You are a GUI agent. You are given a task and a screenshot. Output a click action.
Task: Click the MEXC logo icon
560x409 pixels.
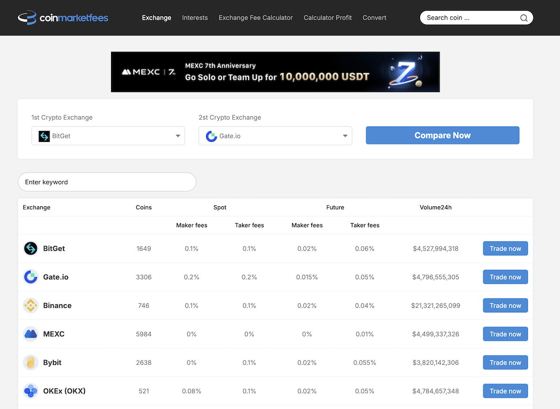(31, 334)
